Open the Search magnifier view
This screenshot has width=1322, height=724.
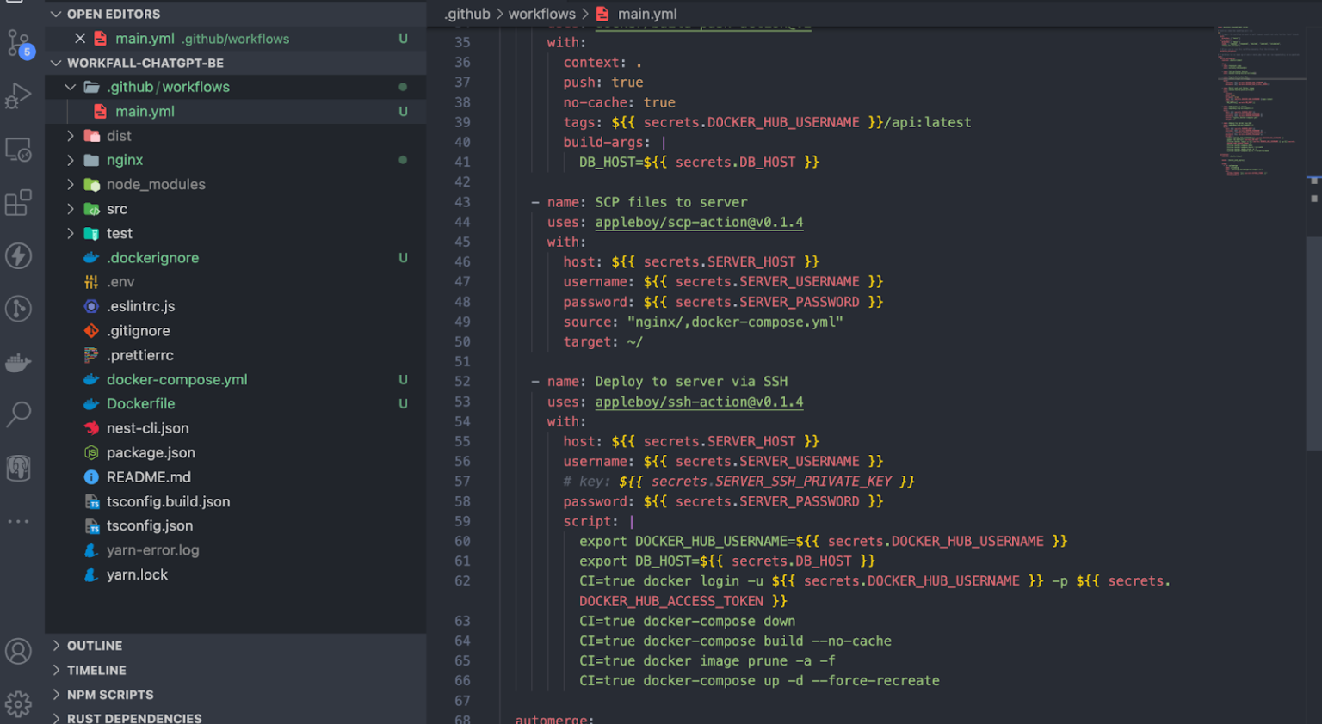point(18,414)
